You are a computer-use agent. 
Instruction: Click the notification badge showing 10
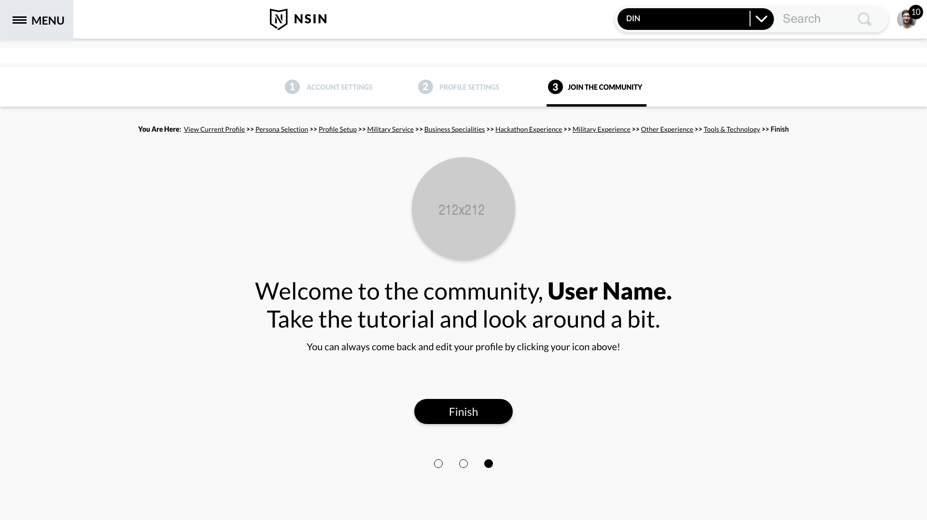pos(916,12)
